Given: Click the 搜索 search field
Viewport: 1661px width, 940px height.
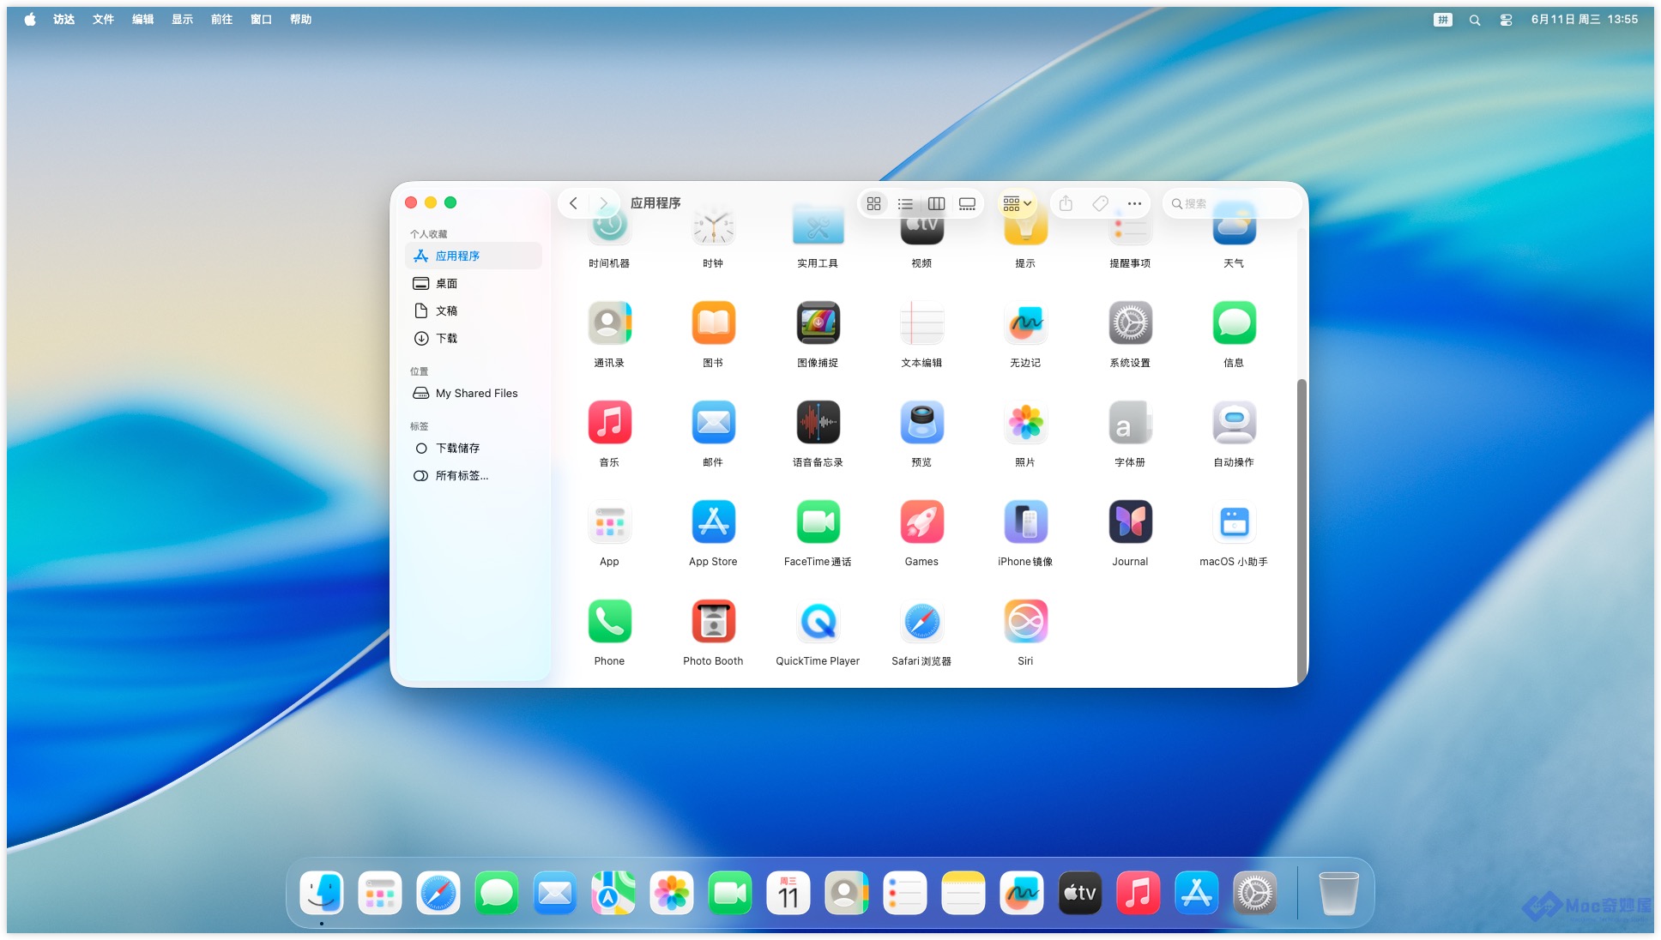Looking at the screenshot, I should point(1231,204).
